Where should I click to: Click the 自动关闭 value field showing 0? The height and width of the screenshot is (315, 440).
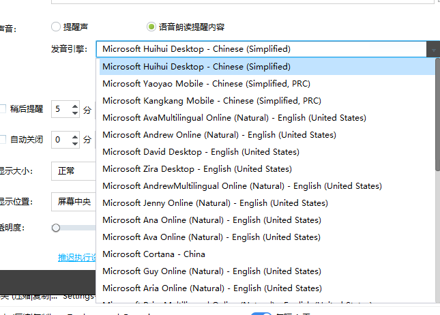pos(61,140)
